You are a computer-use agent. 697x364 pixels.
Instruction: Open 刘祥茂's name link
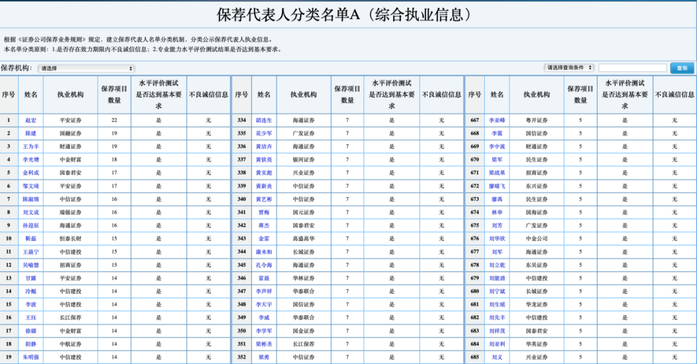coord(497,330)
